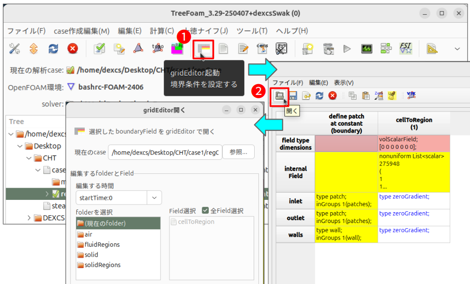The width and height of the screenshot is (470, 284).
Task: Click the walls row header in gridEditor
Action: 295,234
